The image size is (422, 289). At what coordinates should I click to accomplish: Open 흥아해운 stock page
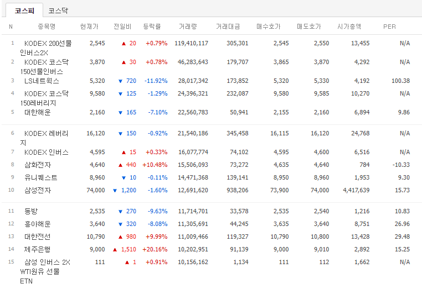pyautogui.click(x=38, y=224)
